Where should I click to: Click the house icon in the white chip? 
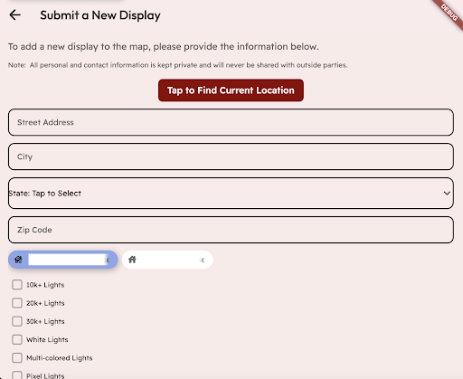click(x=132, y=260)
